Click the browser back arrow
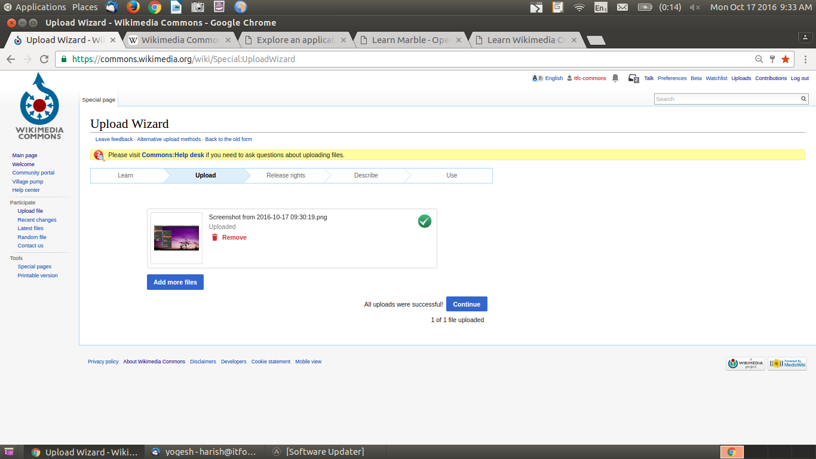Viewport: 816px width, 459px height. pyautogui.click(x=11, y=59)
